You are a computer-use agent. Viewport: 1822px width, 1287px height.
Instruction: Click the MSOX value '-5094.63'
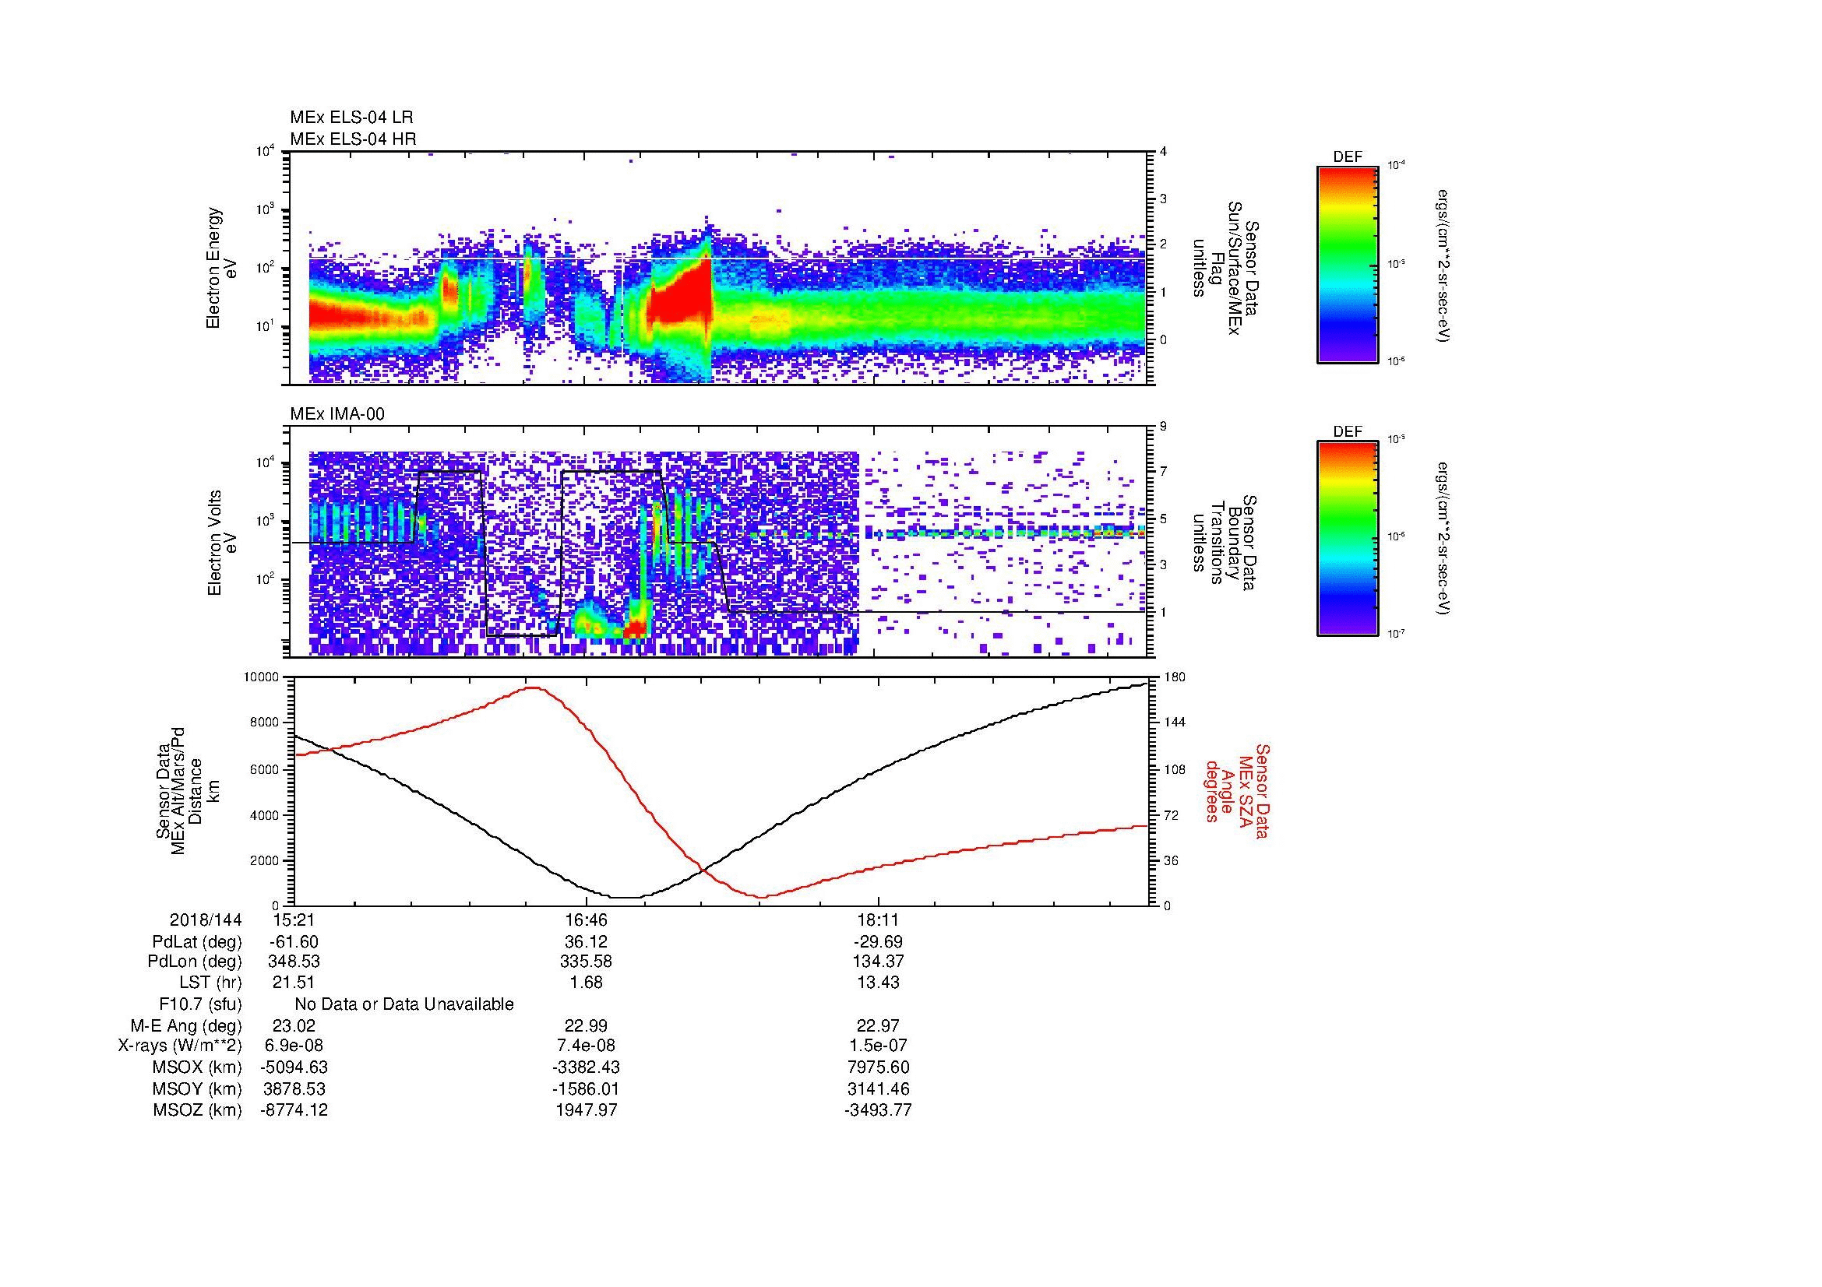(x=294, y=1067)
